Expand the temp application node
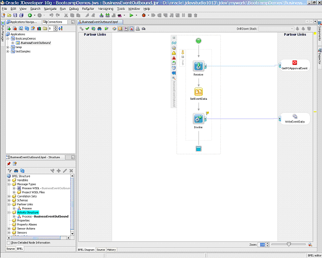Screen dimensions: 322x258 point(8,47)
